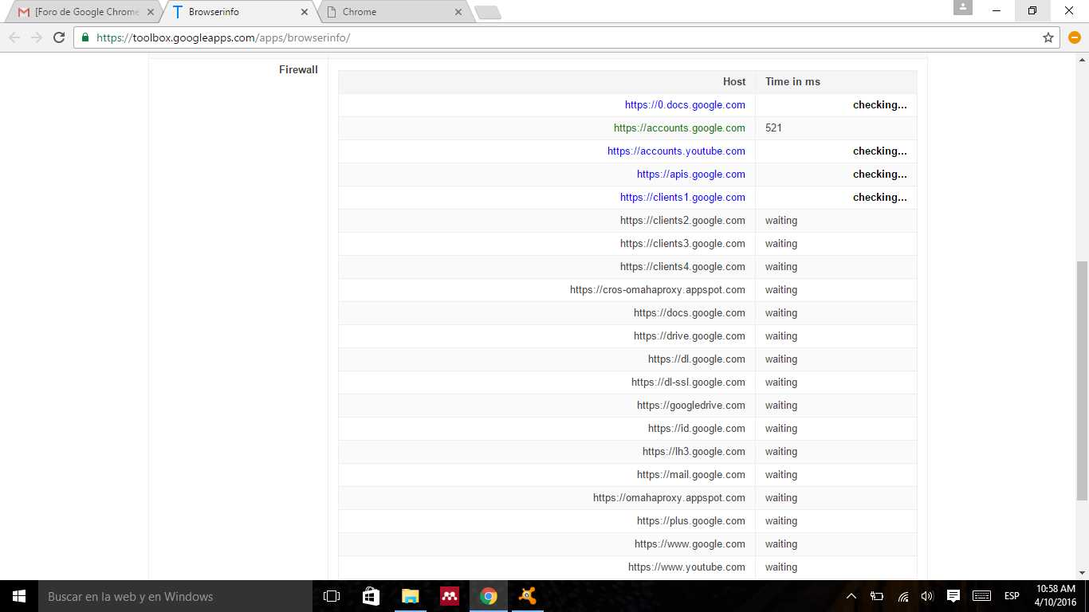Select the https://clients4.google.com host text
Image resolution: width=1089 pixels, height=612 pixels.
tap(682, 267)
